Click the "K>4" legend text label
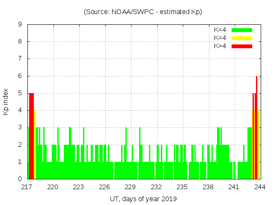Image resolution: width=274 pixels, height=205 pixels. 220,46
